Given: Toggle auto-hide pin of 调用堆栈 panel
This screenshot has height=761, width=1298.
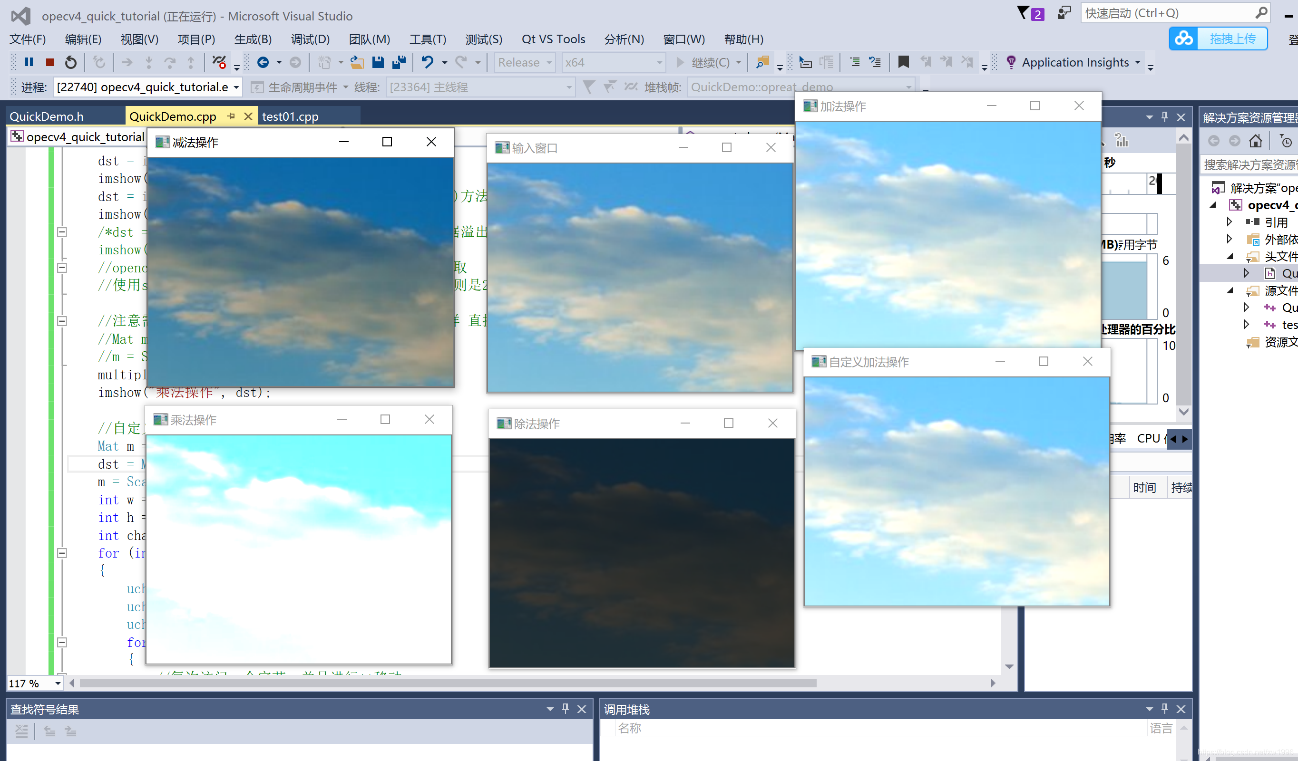Looking at the screenshot, I should (1165, 709).
